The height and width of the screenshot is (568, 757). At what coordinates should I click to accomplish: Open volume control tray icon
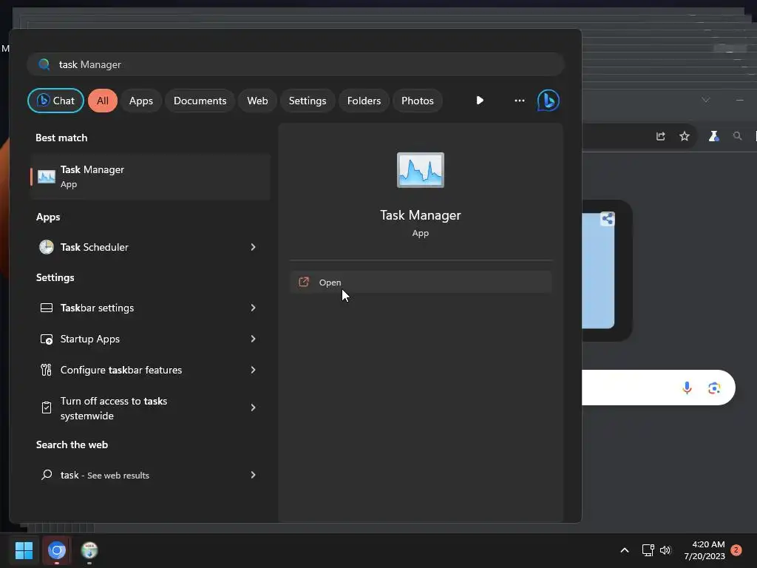666,550
